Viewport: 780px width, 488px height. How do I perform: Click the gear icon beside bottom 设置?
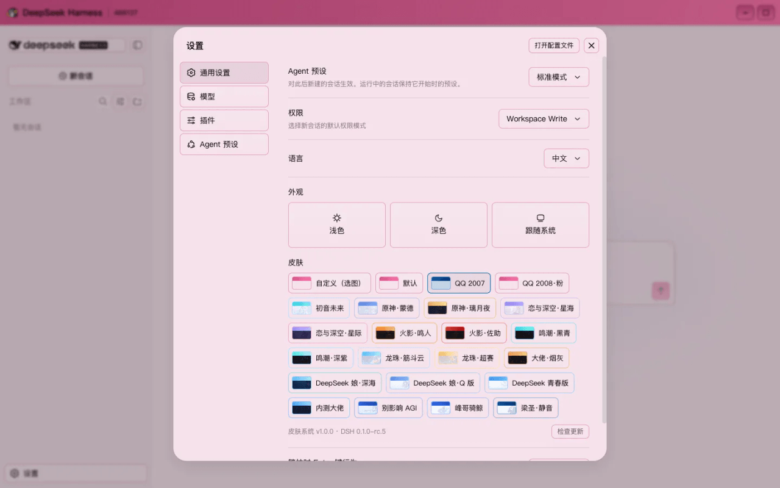pyautogui.click(x=14, y=473)
